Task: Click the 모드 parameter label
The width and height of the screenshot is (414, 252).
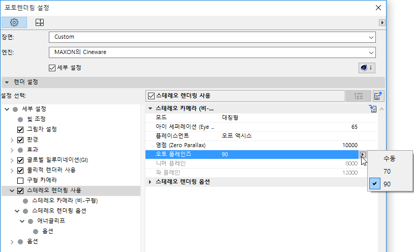Action: [x=161, y=118]
